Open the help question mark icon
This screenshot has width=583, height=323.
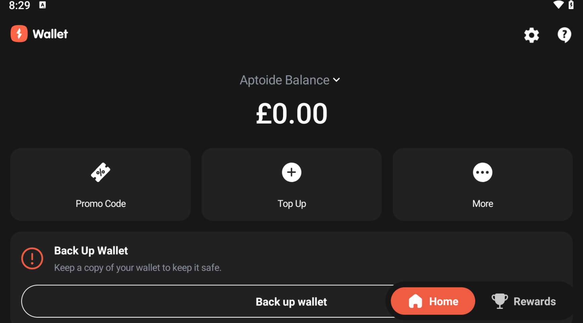[x=564, y=35]
